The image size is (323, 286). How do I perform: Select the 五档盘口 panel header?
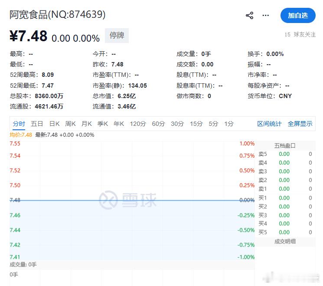pos(285,145)
